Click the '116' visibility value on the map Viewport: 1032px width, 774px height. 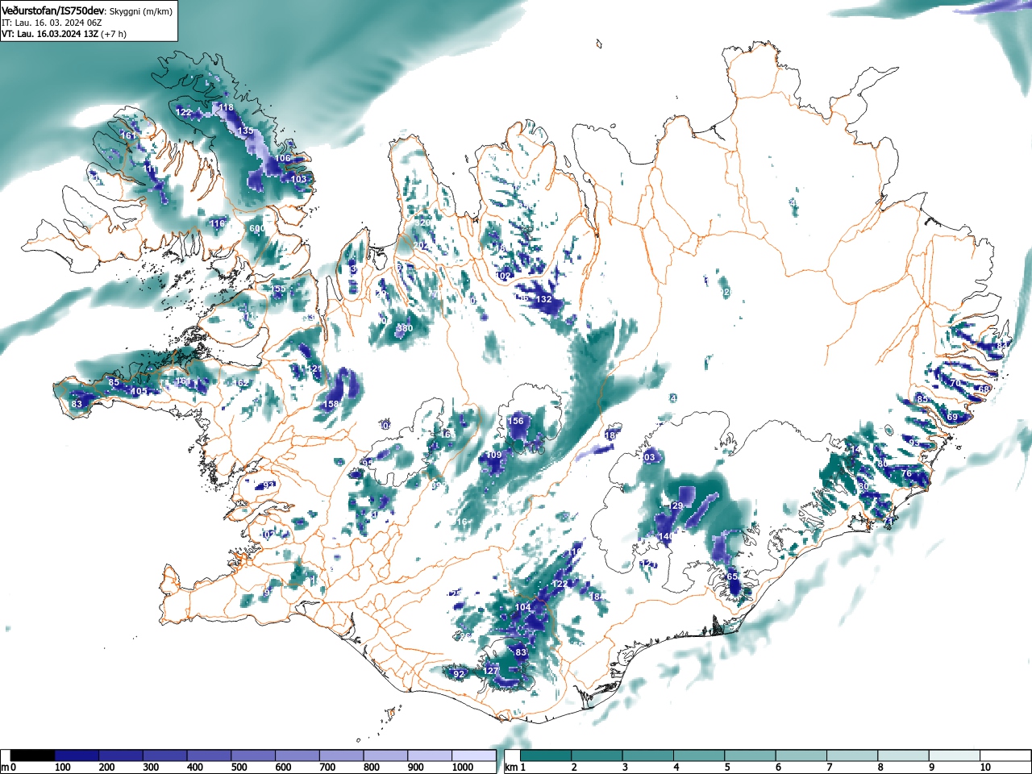[x=218, y=223]
